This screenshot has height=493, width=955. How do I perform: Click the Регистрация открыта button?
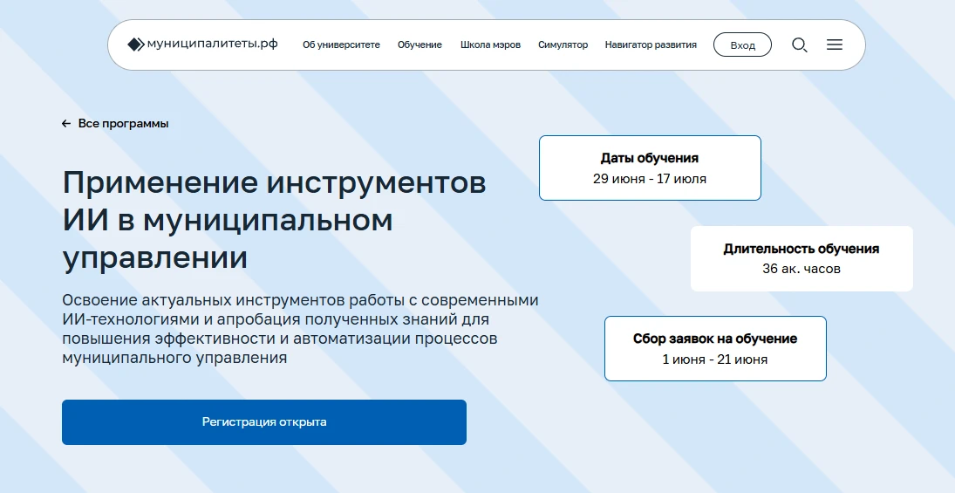point(264,422)
